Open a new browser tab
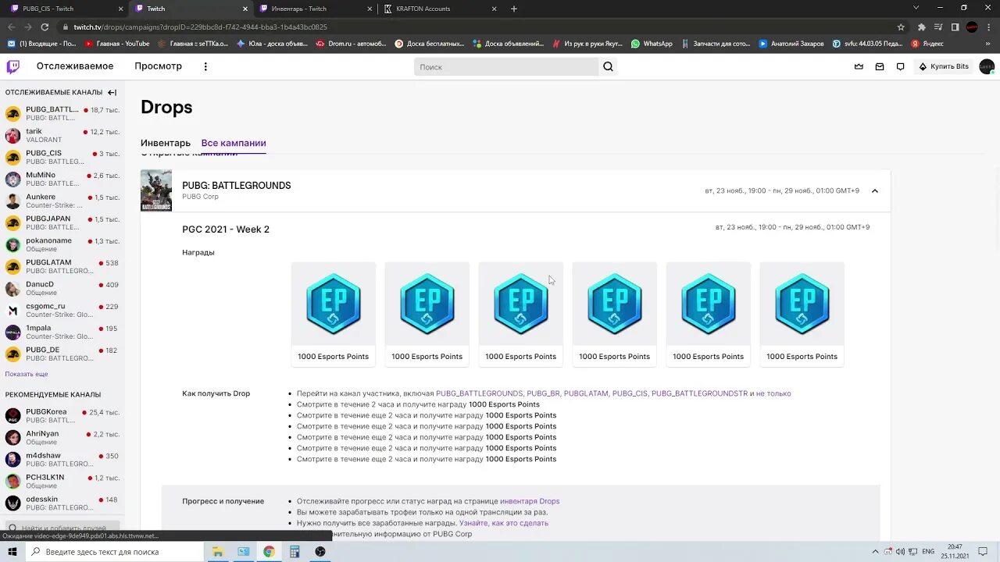The width and height of the screenshot is (1000, 562). (x=513, y=9)
